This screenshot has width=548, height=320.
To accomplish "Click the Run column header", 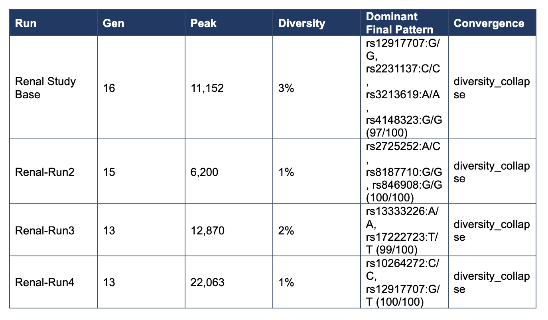I will click(26, 23).
